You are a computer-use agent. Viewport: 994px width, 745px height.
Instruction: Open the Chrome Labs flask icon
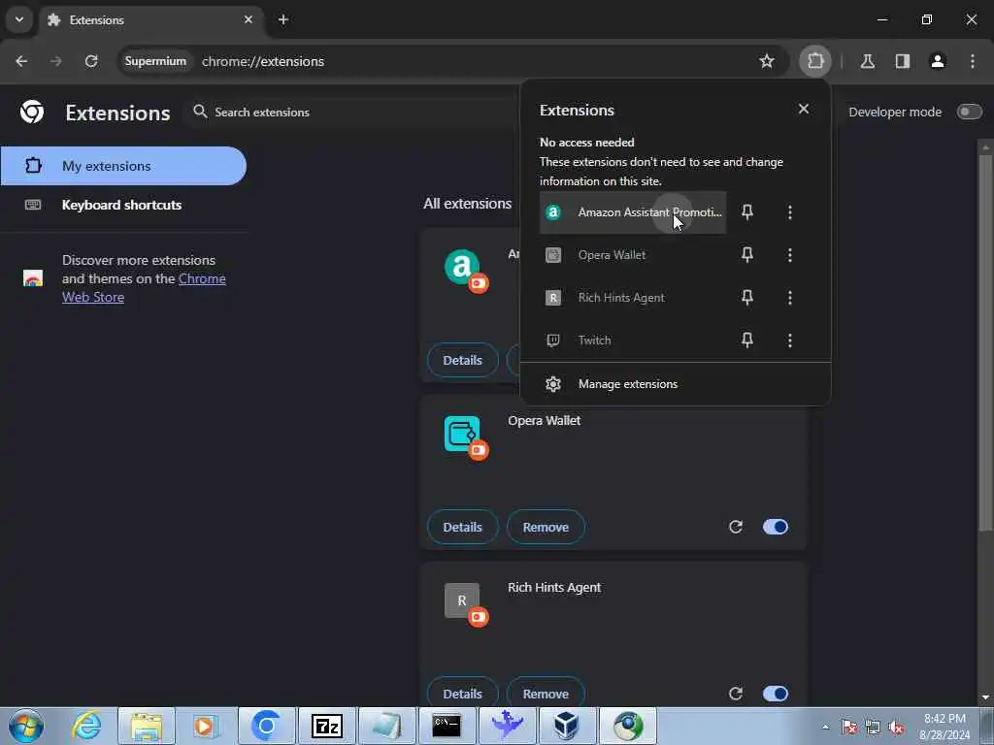867,61
